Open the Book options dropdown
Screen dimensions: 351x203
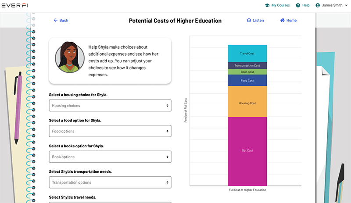click(x=110, y=157)
